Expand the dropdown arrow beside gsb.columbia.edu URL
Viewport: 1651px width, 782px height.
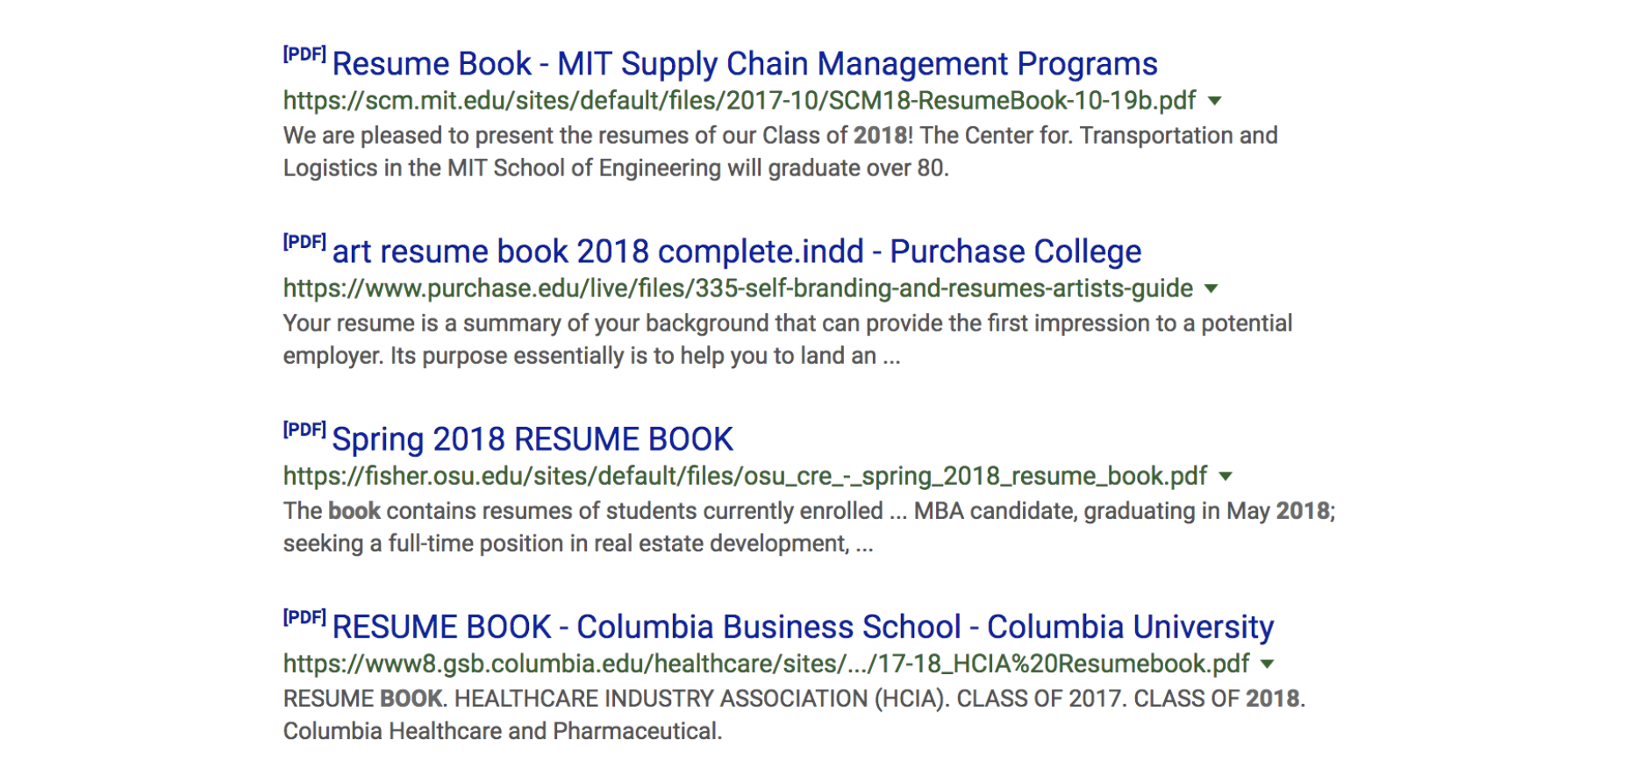1267,664
